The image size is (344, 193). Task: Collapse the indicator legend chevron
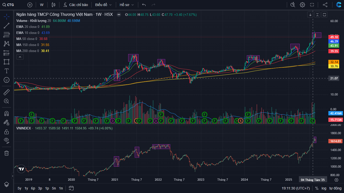[x=20, y=57]
